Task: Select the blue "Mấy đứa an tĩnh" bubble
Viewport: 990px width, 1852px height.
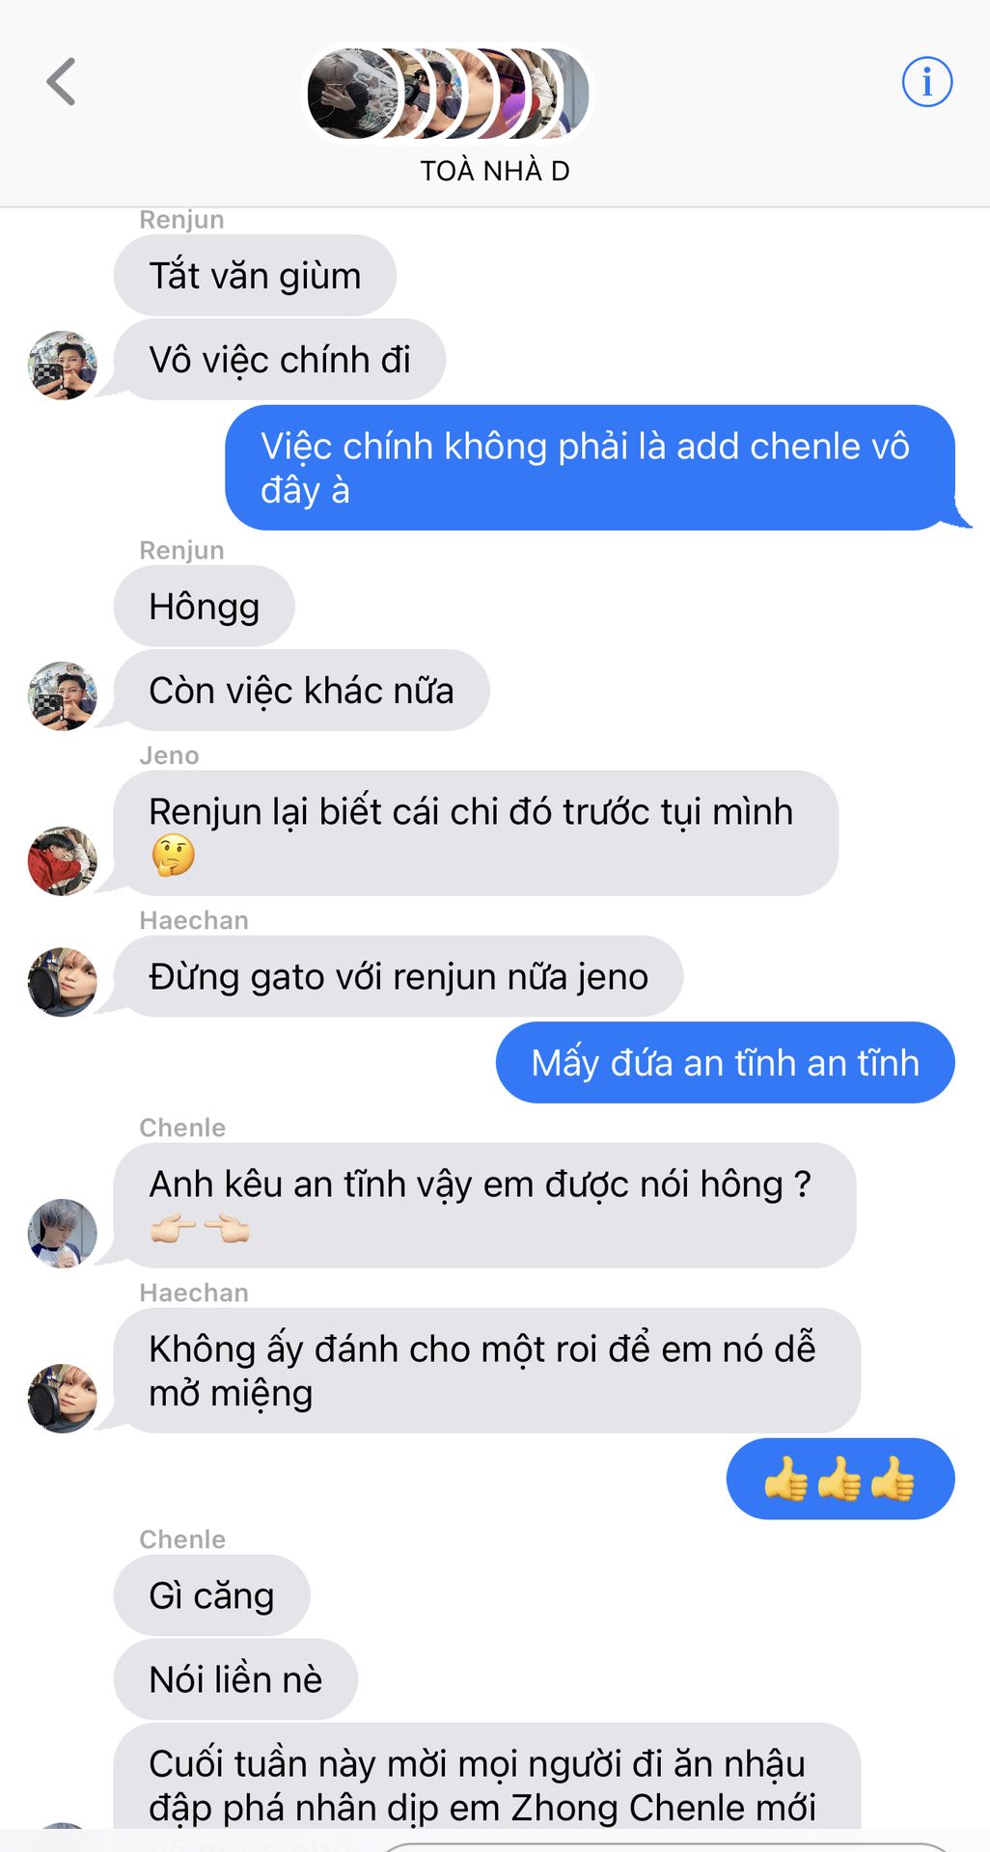Action: [726, 1063]
